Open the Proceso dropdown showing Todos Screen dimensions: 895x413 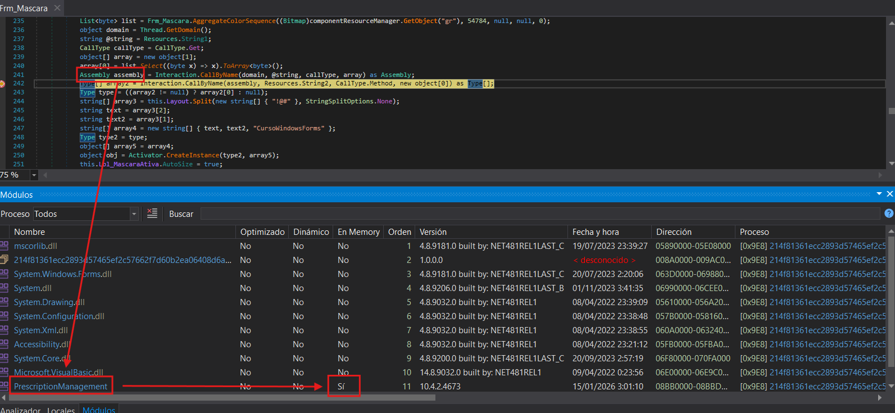pyautogui.click(x=134, y=214)
